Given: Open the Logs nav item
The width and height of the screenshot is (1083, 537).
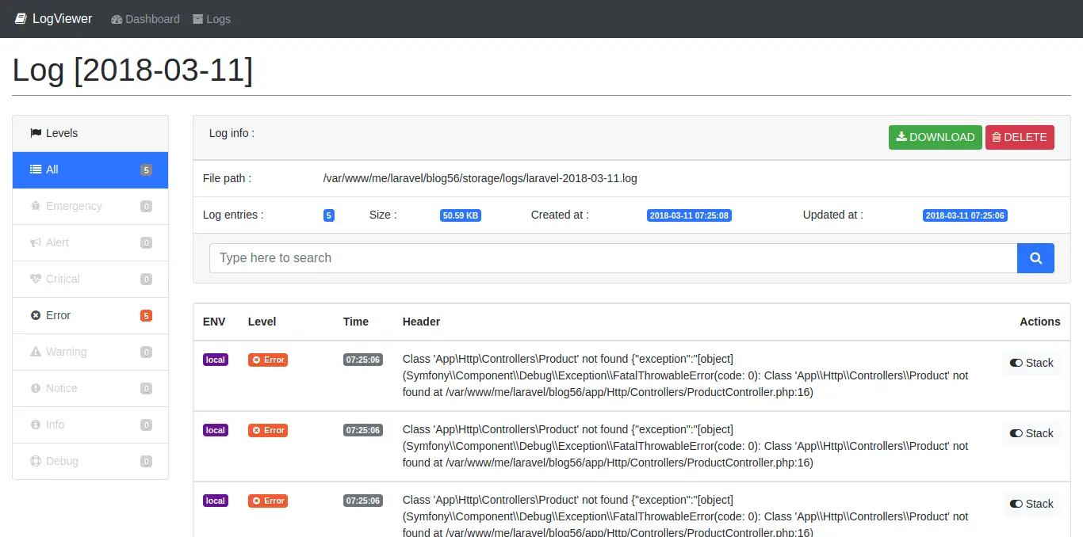Looking at the screenshot, I should (x=212, y=19).
